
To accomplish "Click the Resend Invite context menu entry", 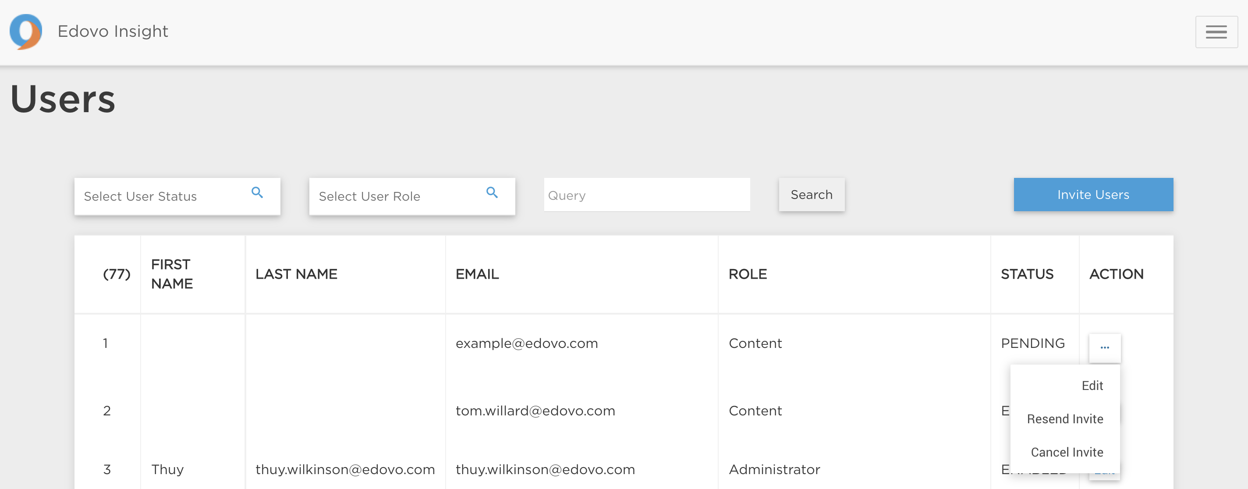I will coord(1066,418).
